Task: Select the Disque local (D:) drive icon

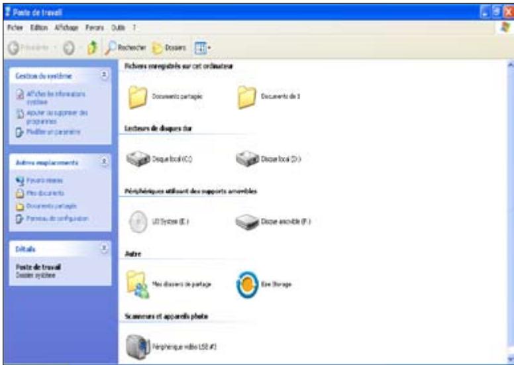Action: (248, 159)
